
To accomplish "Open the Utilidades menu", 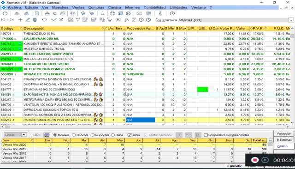I will (178, 7).
